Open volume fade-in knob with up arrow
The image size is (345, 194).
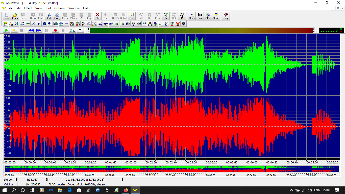coord(122,24)
